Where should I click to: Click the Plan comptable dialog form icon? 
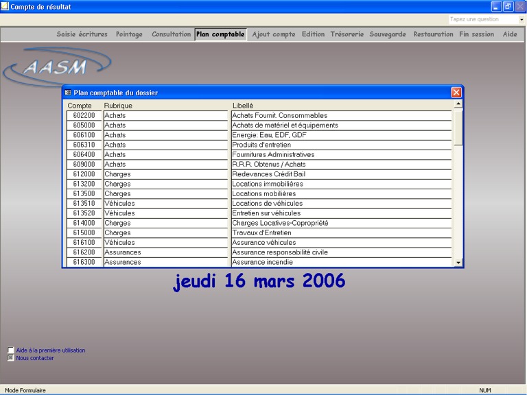click(68, 93)
